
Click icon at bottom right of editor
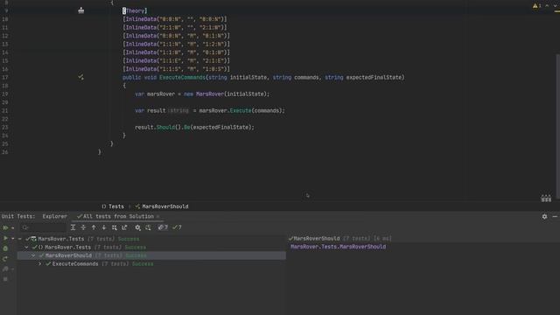pyautogui.click(x=546, y=199)
